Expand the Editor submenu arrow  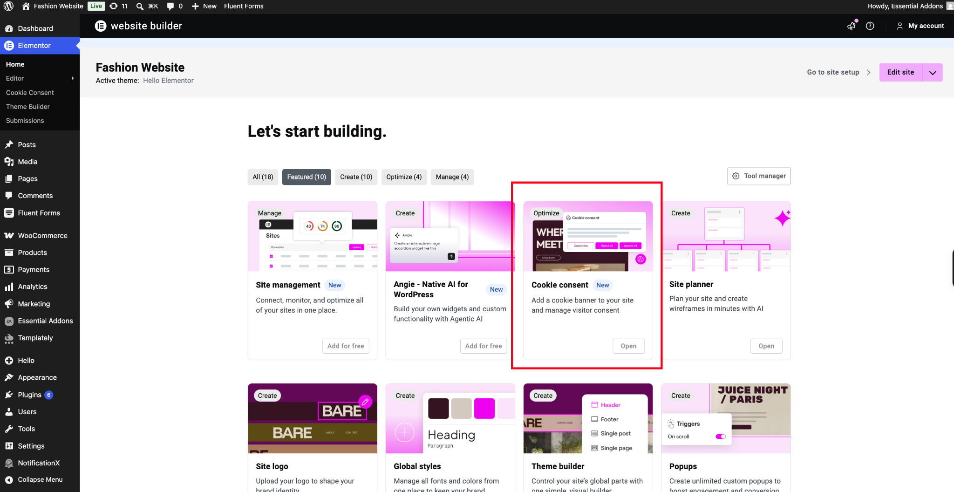73,78
